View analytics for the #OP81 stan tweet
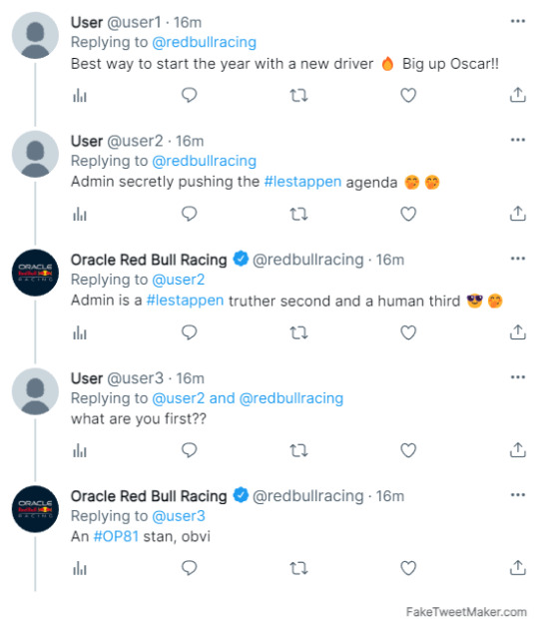Screen dimensions: 539x619 [x=80, y=568]
